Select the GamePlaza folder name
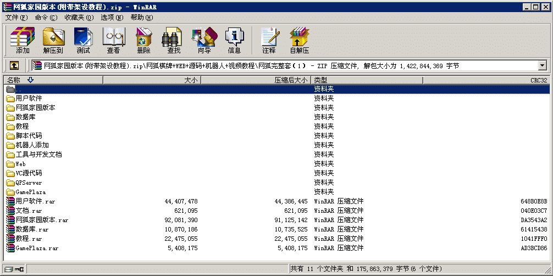 click(31, 192)
